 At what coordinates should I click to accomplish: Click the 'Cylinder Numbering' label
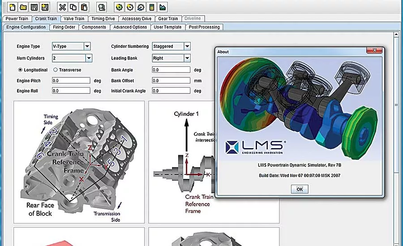click(130, 47)
